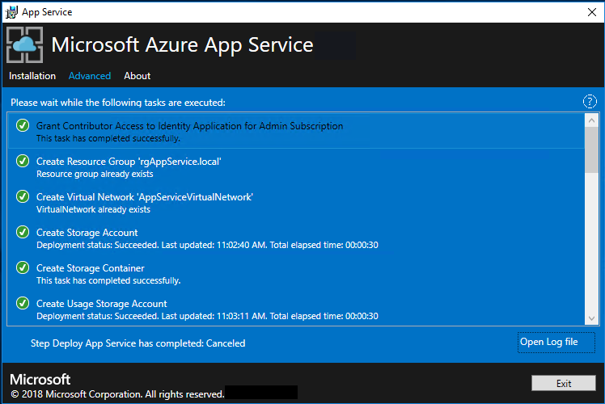The width and height of the screenshot is (605, 404).
Task: Select Create Virtual Network 'AppServiceVirtualNetwork' row
Action: point(296,202)
